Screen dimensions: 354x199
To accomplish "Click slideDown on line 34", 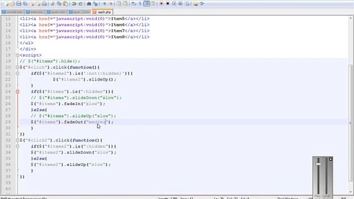I will pyautogui.click(x=79, y=153).
